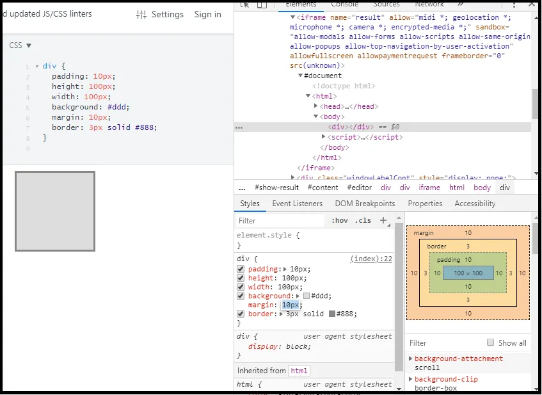This screenshot has width=542, height=395.
Task: Enable the Show all checkbox in Computed
Action: click(x=491, y=343)
